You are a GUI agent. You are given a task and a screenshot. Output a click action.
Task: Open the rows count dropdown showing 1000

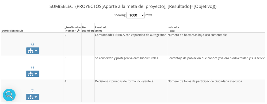coord(135,15)
